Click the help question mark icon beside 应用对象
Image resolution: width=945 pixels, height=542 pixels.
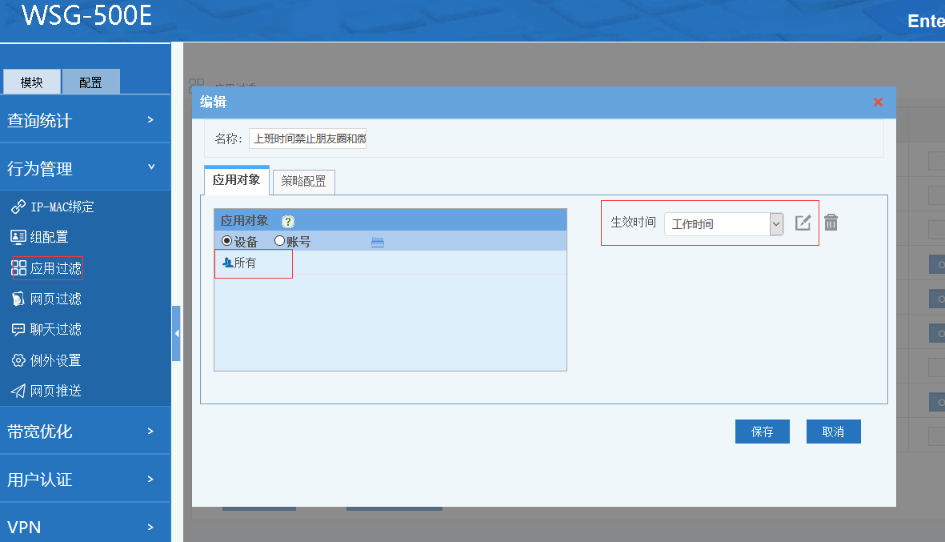288,222
